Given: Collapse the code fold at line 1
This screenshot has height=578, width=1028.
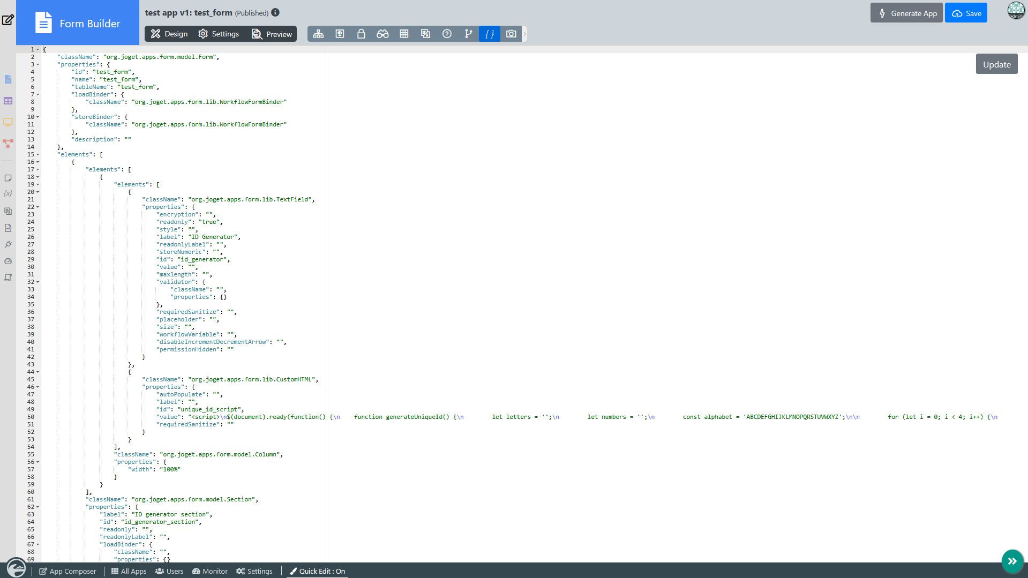Looking at the screenshot, I should [37, 50].
